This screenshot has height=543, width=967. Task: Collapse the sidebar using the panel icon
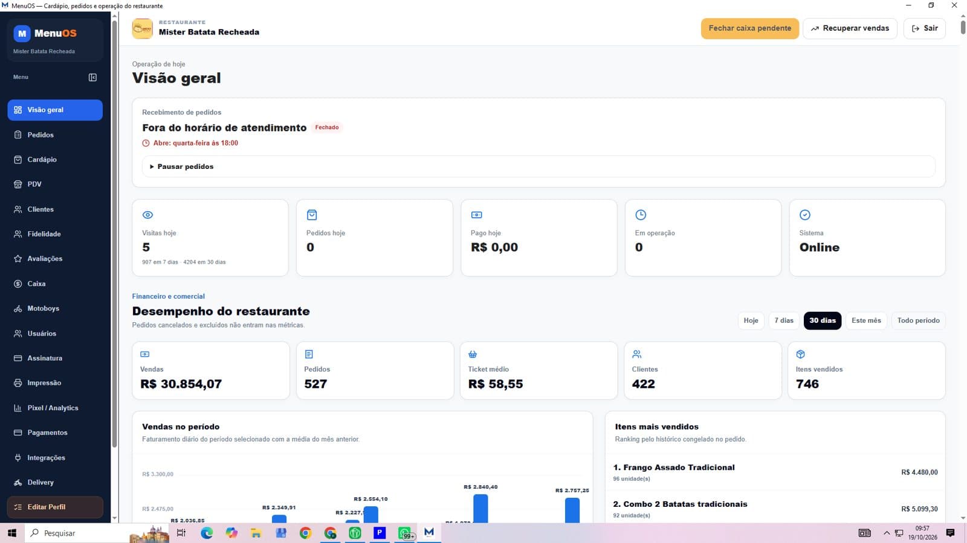click(x=92, y=77)
